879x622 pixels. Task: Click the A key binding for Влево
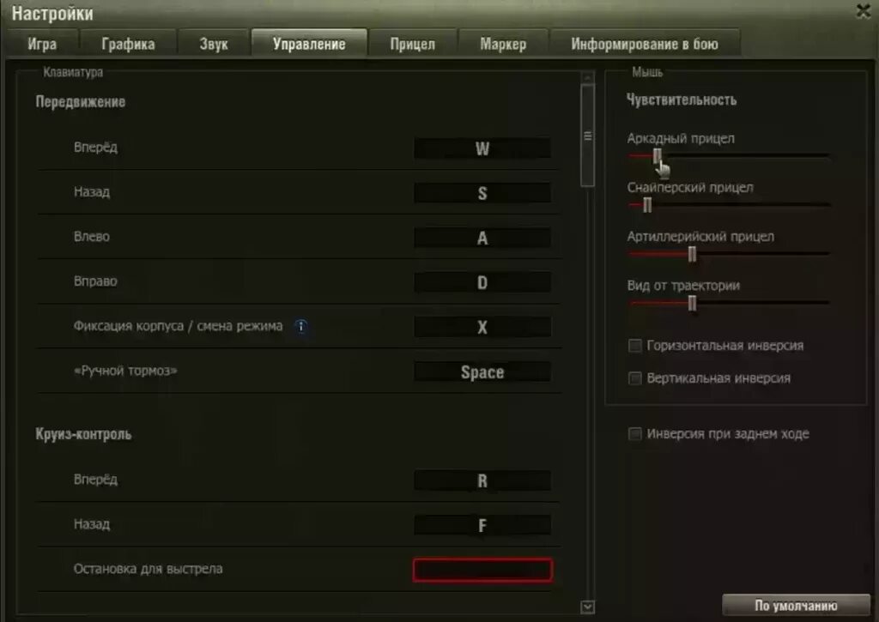482,239
